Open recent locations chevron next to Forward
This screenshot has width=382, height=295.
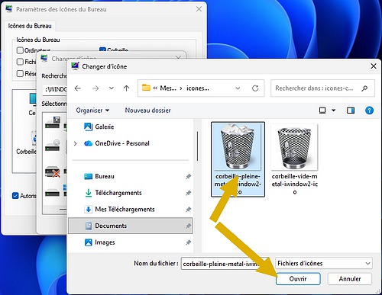click(112, 88)
